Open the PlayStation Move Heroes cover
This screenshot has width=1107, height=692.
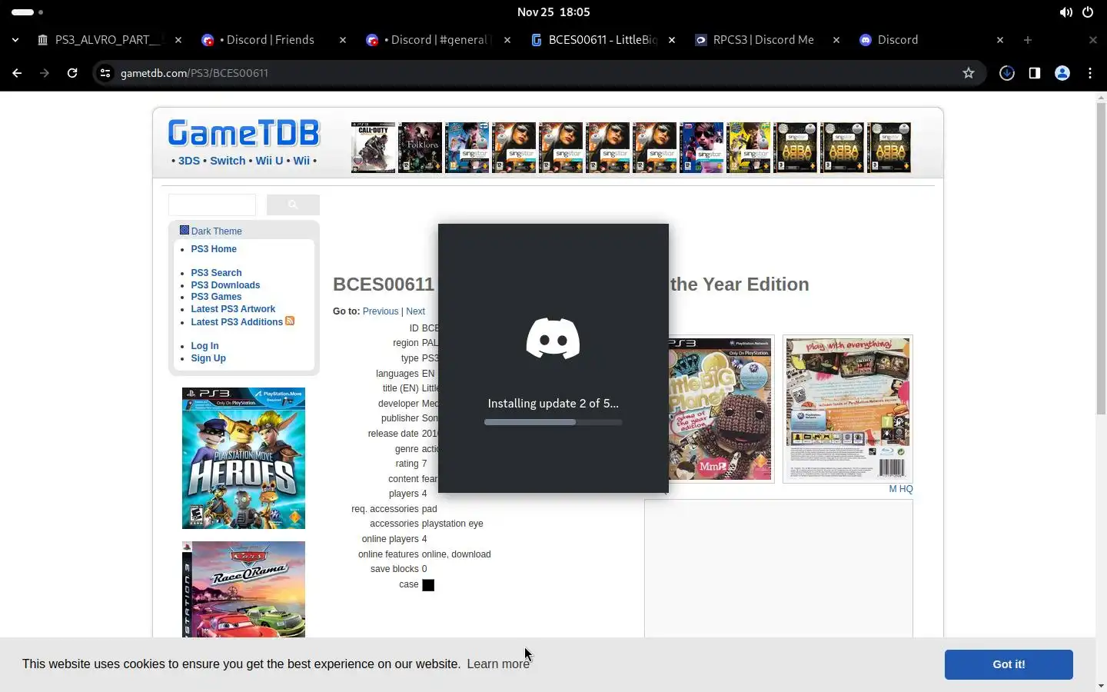pyautogui.click(x=244, y=458)
